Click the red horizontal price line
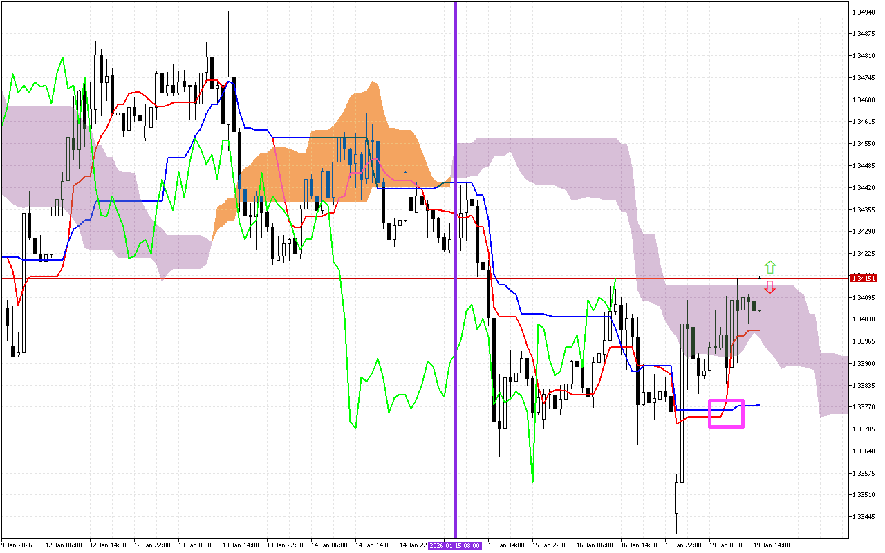Screen dimensions: 885x553 277,276
